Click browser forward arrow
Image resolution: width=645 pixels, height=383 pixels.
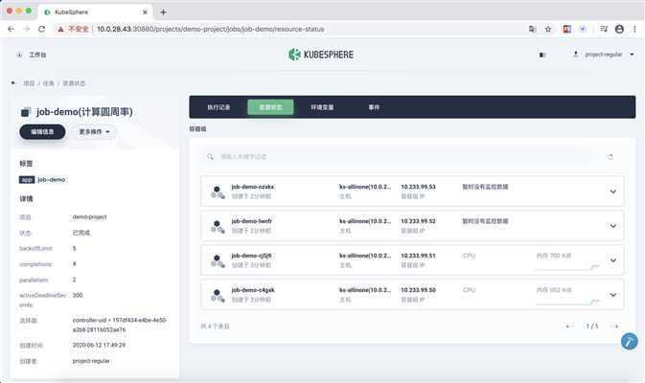tap(26, 29)
